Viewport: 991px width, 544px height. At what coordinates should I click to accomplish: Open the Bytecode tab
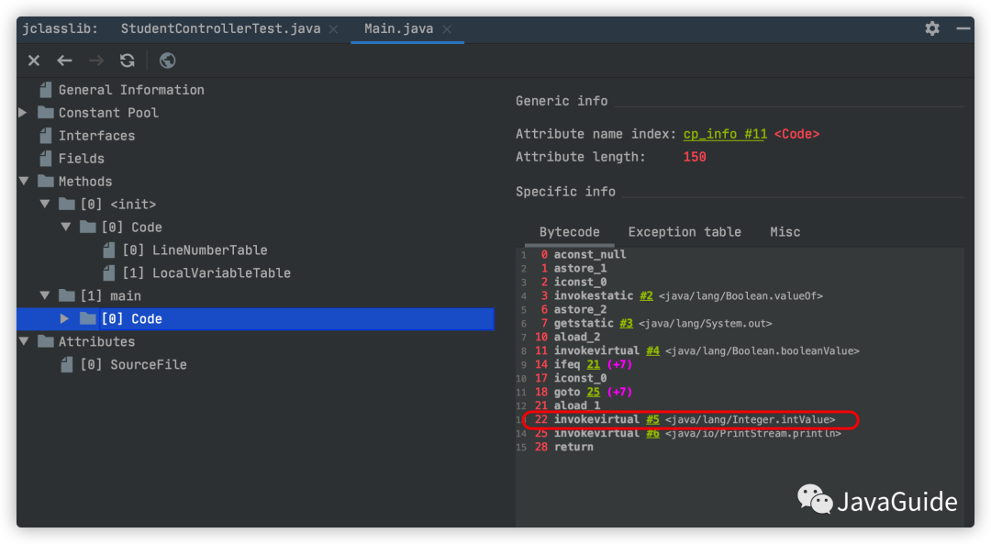(x=570, y=232)
